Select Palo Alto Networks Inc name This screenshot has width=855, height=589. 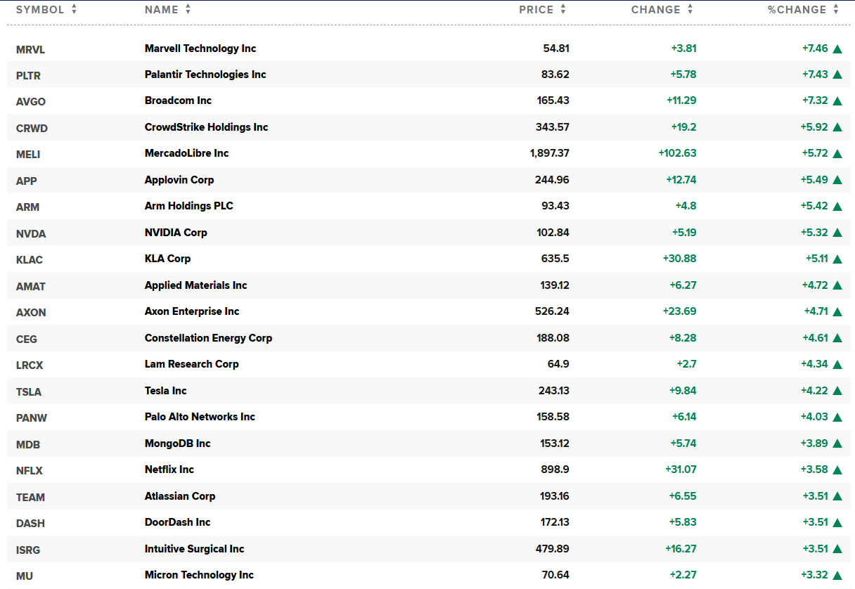coord(200,417)
